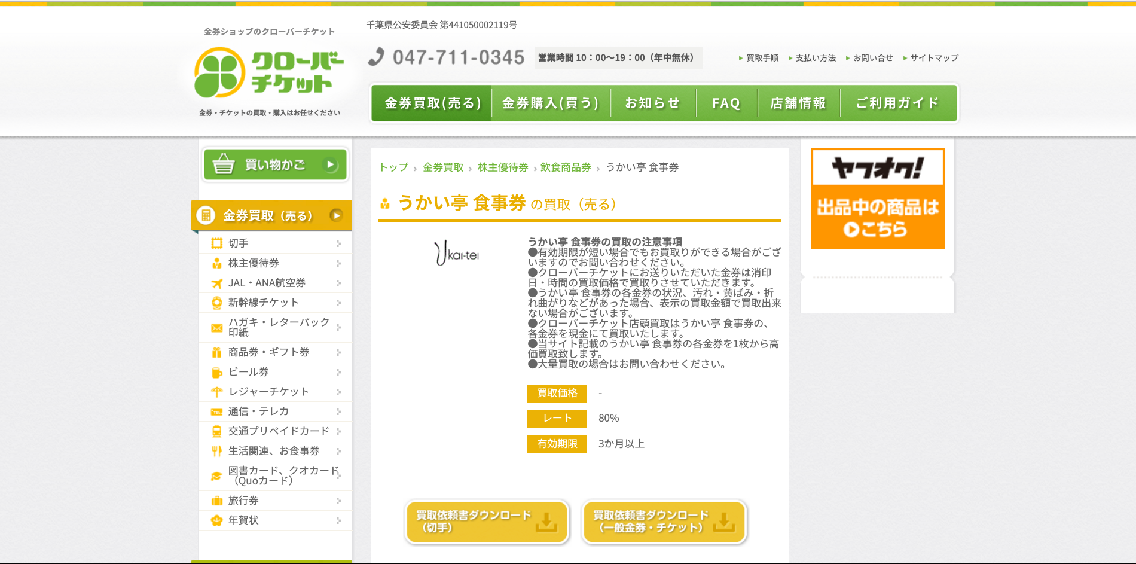Viewport: 1136px width, 564px height.
Task: Click the graduation cap icon for 図書カード
Action: [x=216, y=476]
